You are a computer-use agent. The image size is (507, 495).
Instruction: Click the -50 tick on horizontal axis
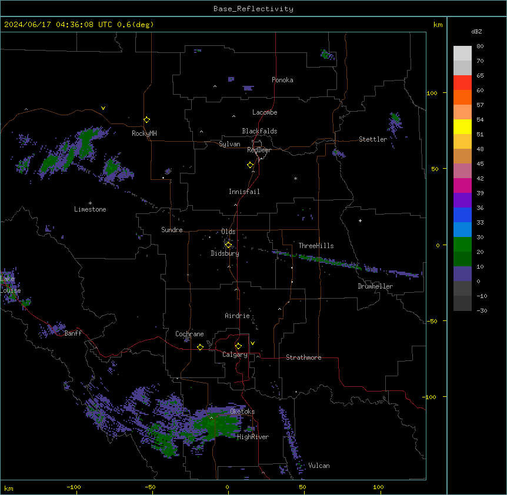point(150,487)
